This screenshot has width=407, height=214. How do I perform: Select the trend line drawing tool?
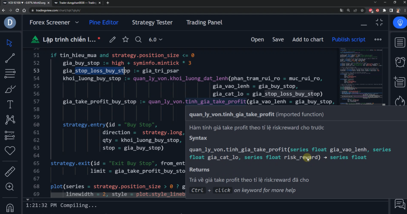(x=10, y=58)
